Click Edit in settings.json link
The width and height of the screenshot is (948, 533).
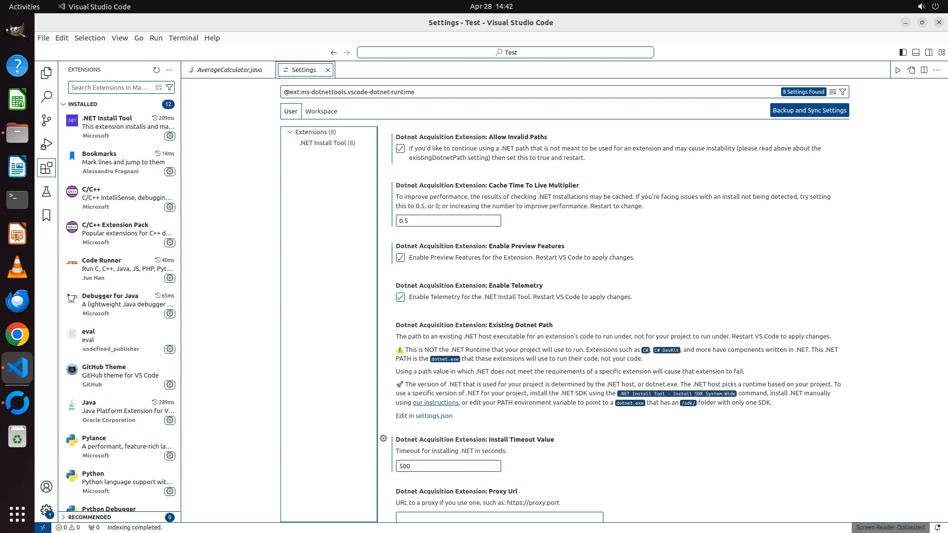pos(424,416)
